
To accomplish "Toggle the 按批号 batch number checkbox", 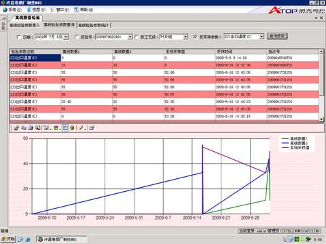I will (77, 37).
